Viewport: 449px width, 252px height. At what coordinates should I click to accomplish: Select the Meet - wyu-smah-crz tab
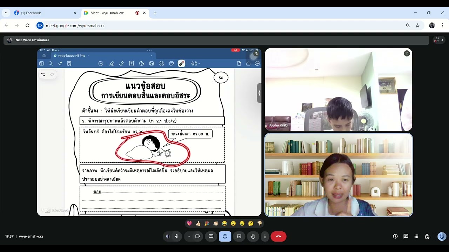tap(115, 13)
